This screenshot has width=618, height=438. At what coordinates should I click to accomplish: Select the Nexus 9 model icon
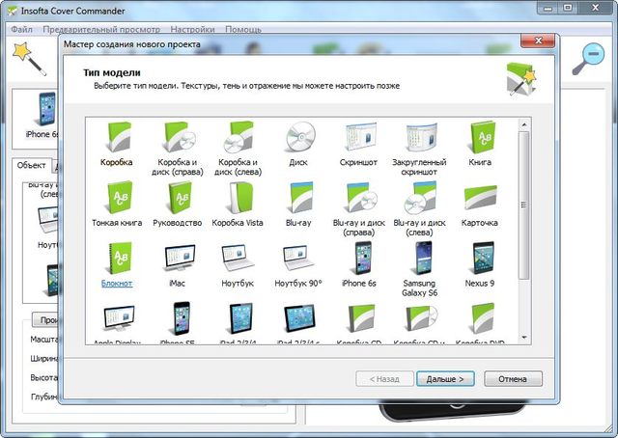(x=483, y=258)
